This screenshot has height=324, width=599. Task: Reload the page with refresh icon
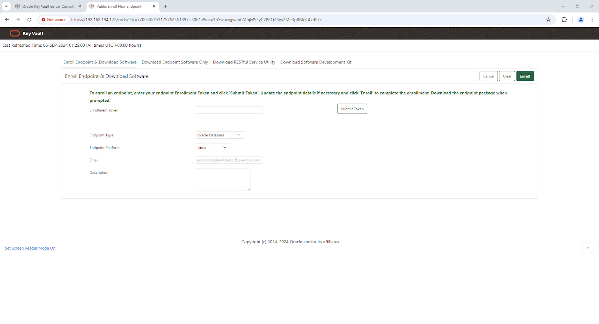pos(29,20)
